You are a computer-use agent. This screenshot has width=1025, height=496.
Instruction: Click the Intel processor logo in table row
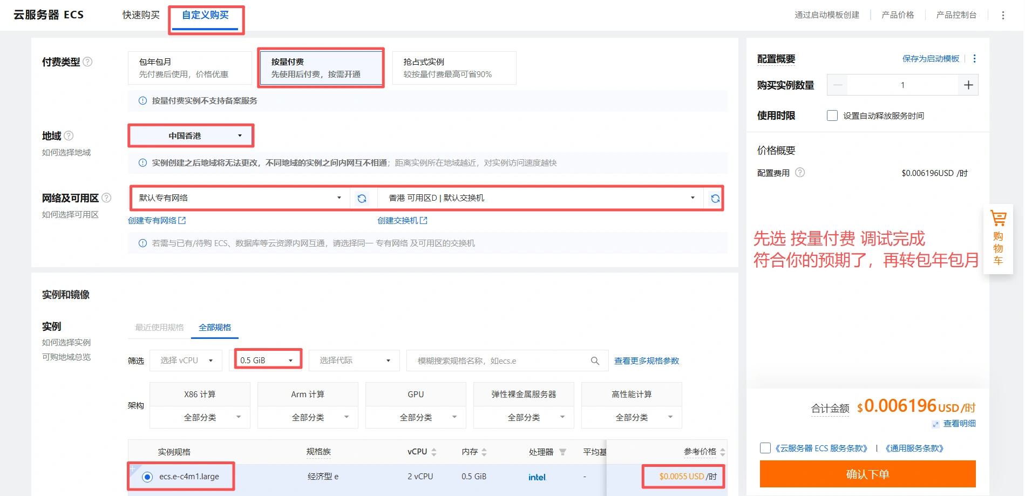(537, 477)
